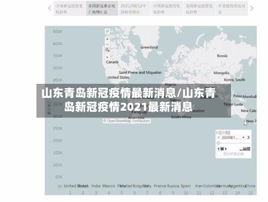The image size is (268, 202).
Task: Click the Mexico axis label
Action: click(x=109, y=186)
